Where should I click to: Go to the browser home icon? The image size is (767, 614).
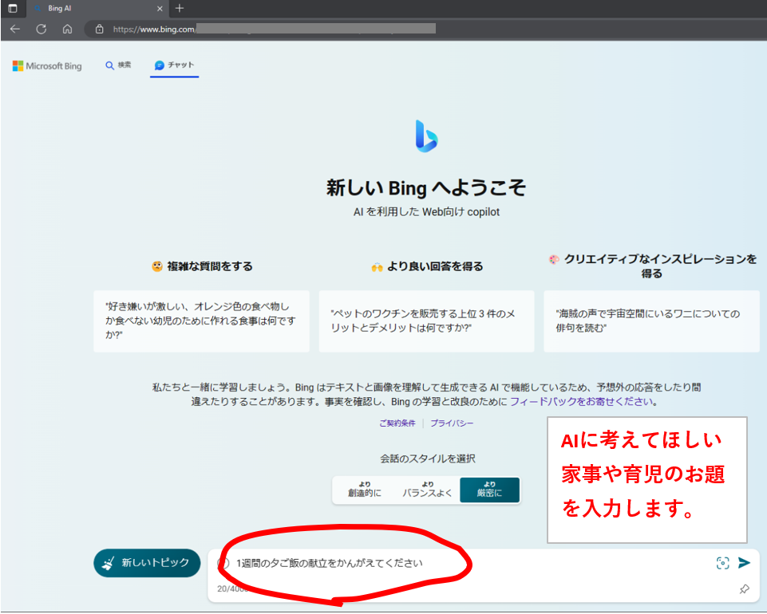click(x=68, y=30)
